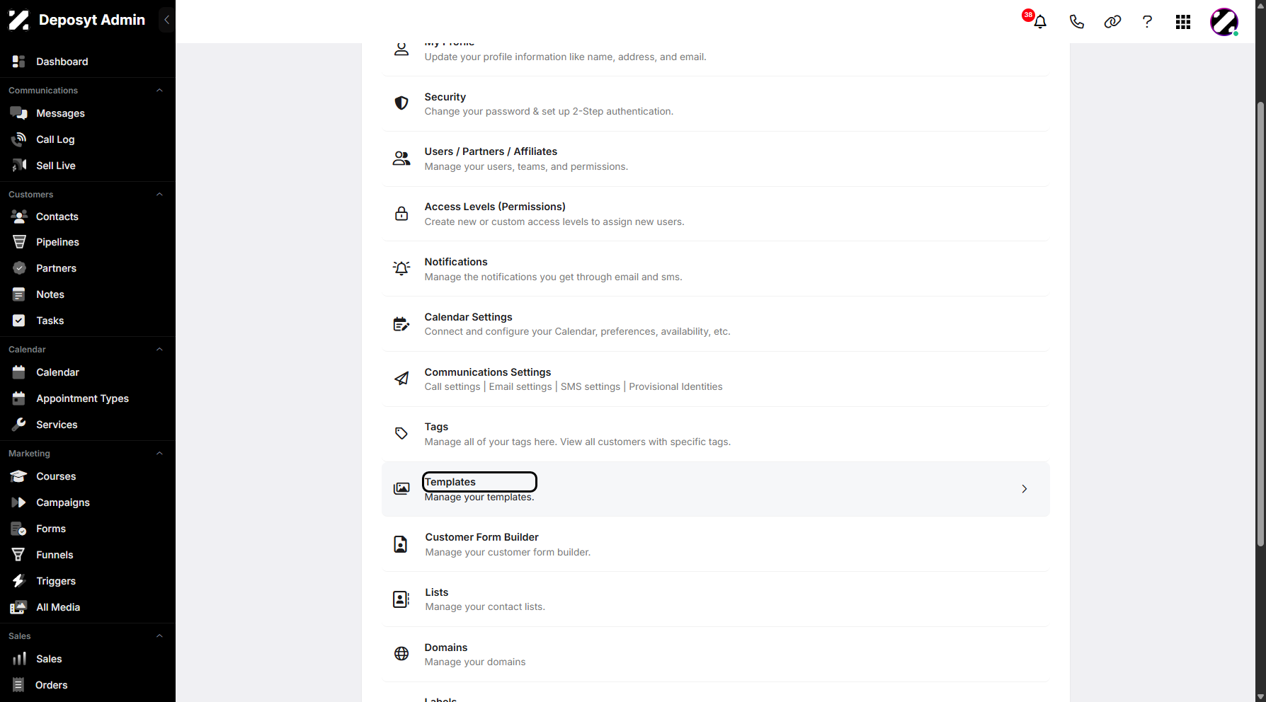1266x702 pixels.
Task: Click the Security shield icon
Action: [401, 103]
